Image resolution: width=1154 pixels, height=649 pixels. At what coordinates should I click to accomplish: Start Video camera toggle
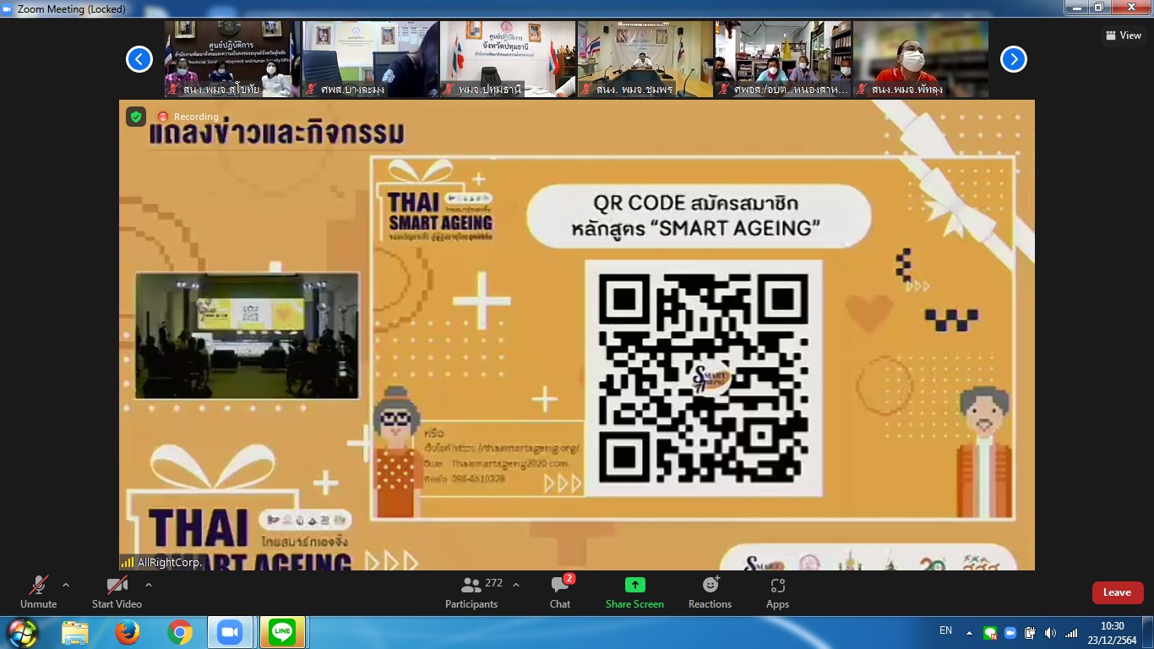(x=117, y=592)
